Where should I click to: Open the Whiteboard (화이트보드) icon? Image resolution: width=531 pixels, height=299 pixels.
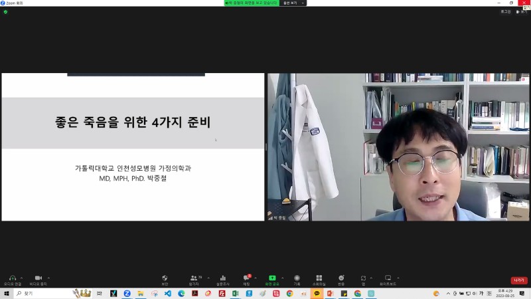(x=388, y=279)
